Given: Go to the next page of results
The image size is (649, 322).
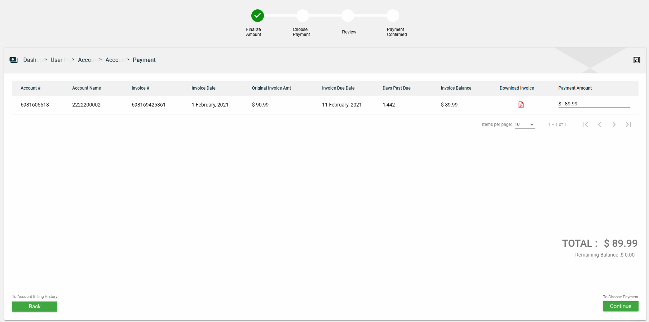Looking at the screenshot, I should click(x=614, y=124).
